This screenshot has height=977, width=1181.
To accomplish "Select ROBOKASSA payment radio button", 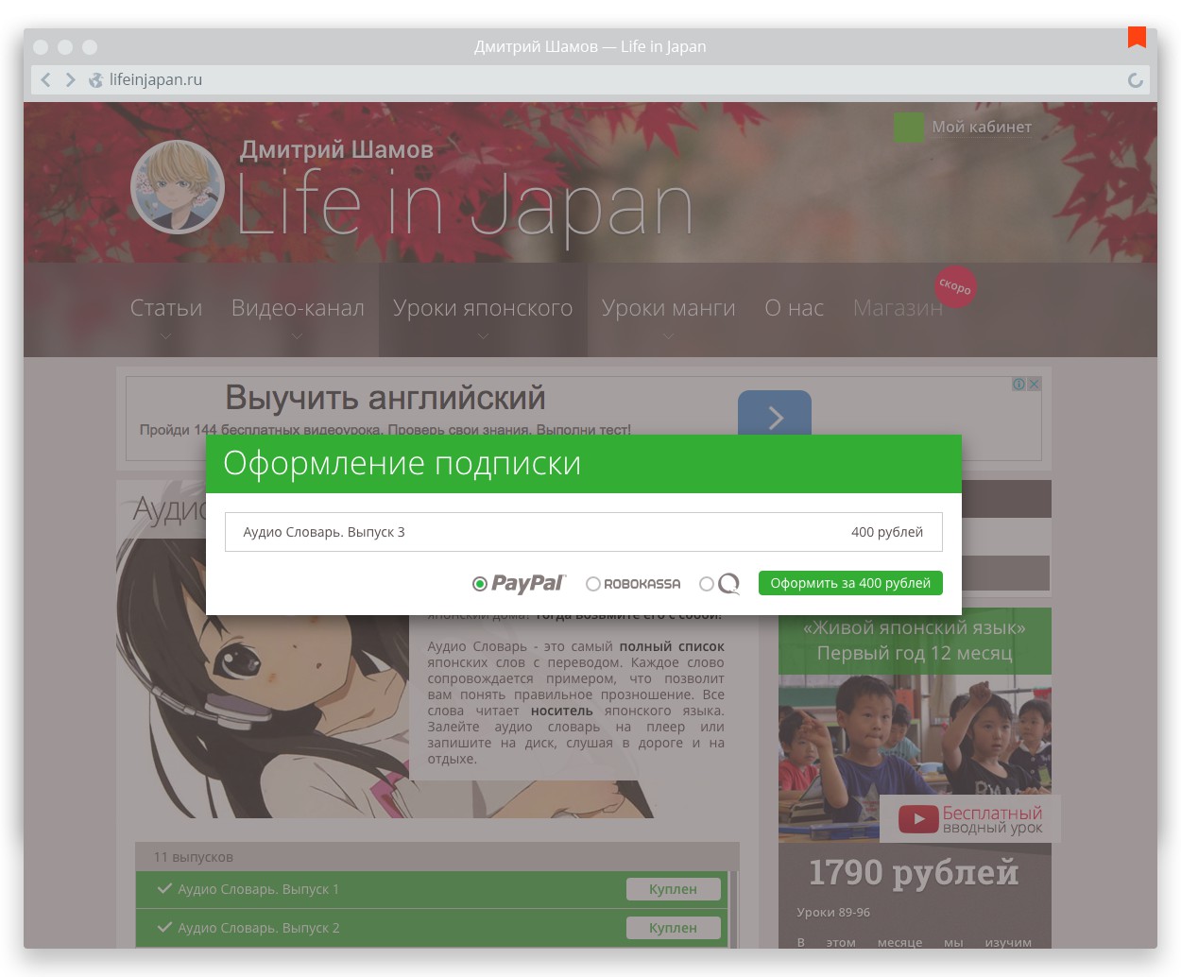I will [593, 584].
